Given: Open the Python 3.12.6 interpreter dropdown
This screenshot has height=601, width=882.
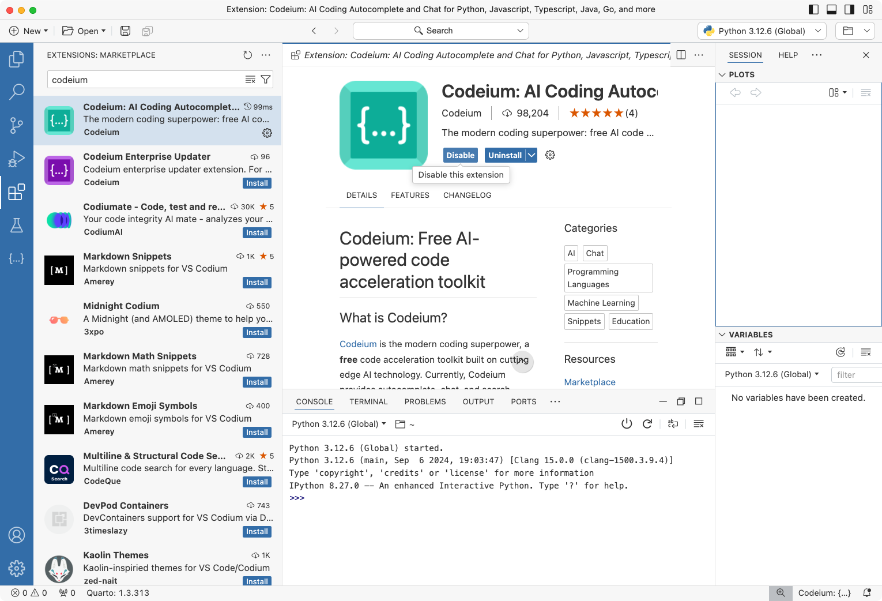Looking at the screenshot, I should click(x=761, y=31).
